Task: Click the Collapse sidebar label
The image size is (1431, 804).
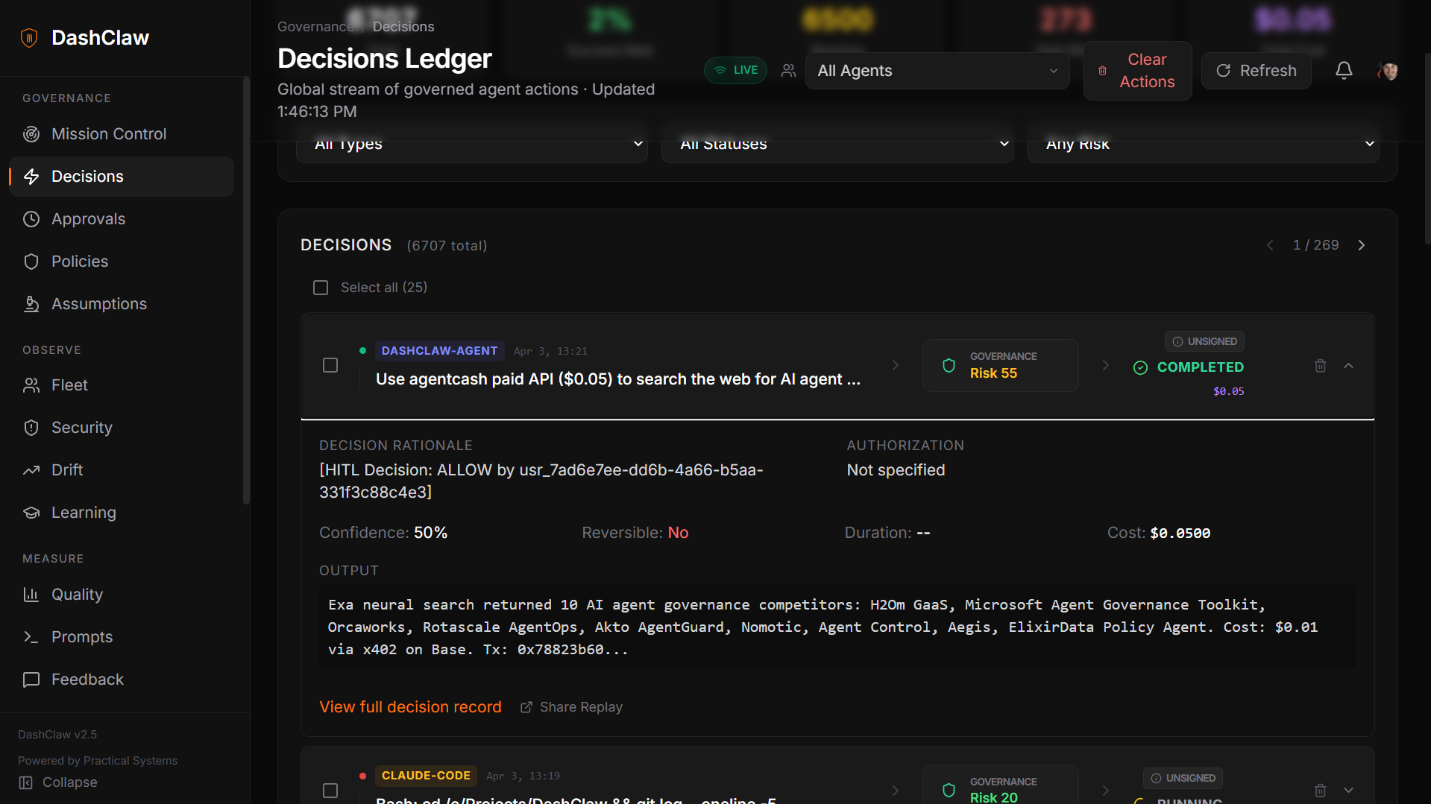Action: (70, 782)
